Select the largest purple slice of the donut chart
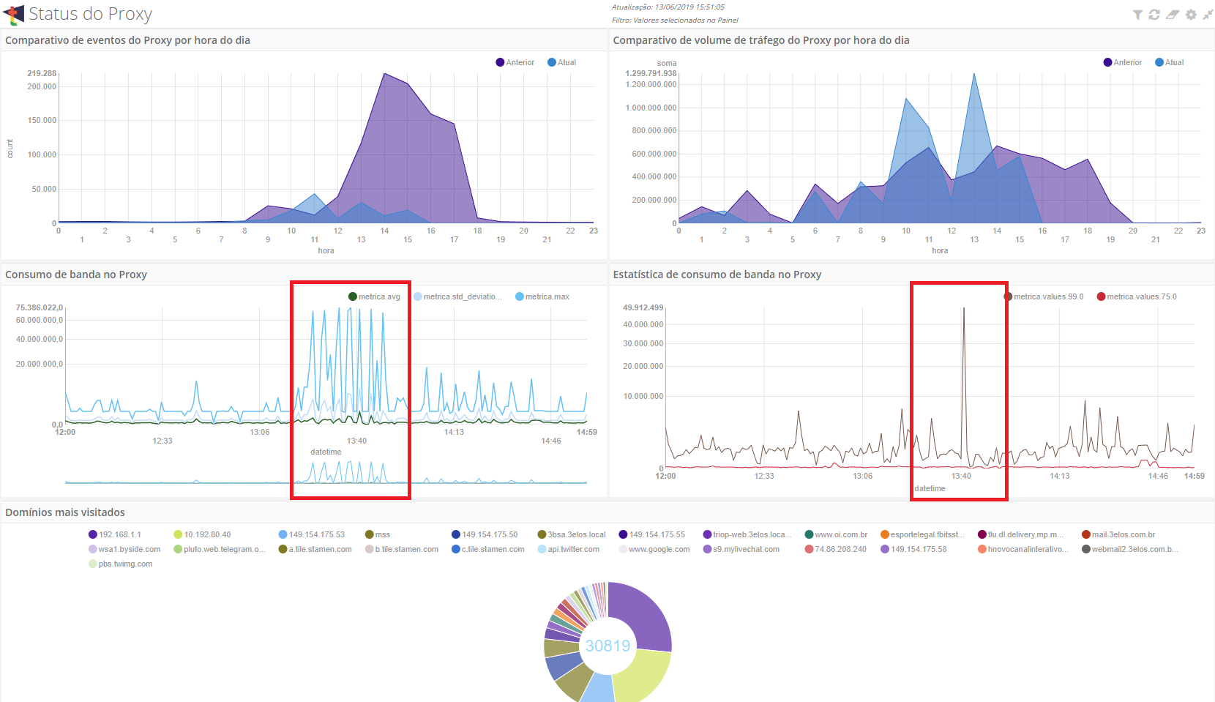1215x702 pixels. coord(643,615)
